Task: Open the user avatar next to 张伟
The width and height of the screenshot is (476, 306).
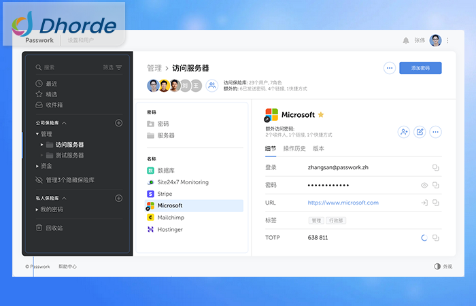Action: tap(435, 40)
